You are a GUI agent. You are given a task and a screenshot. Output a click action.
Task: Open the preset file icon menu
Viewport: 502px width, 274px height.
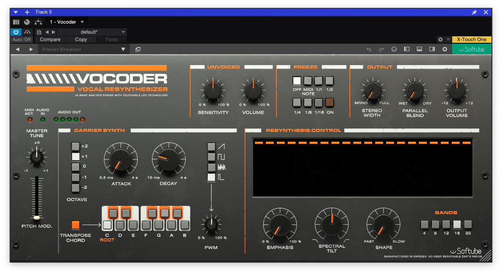click(39, 32)
